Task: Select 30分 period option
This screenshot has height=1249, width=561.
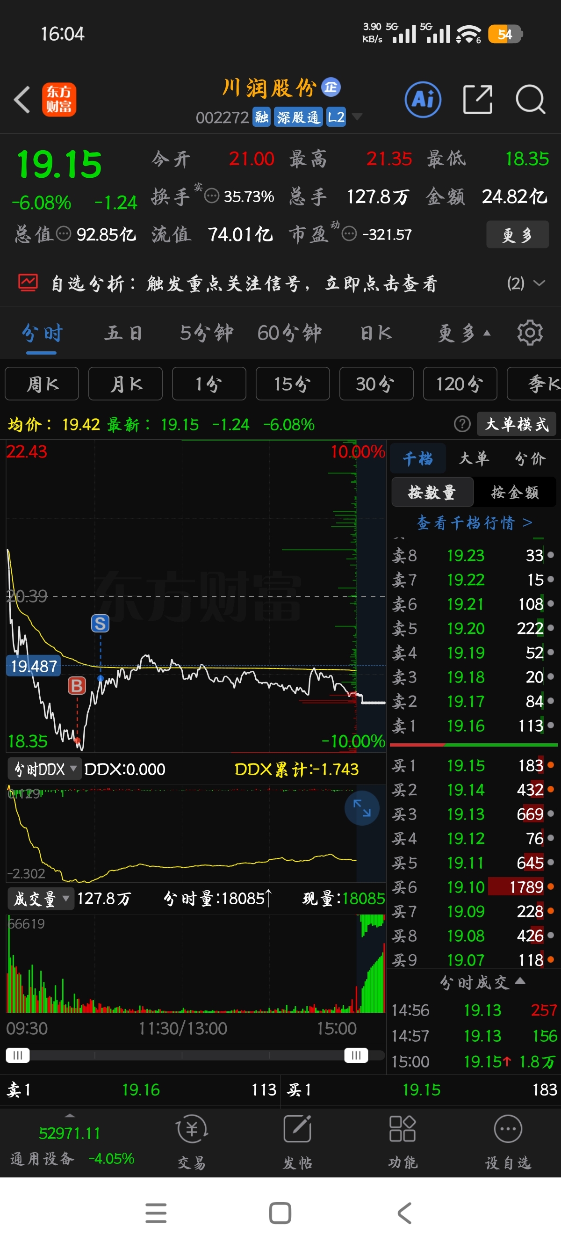Action: click(x=376, y=384)
